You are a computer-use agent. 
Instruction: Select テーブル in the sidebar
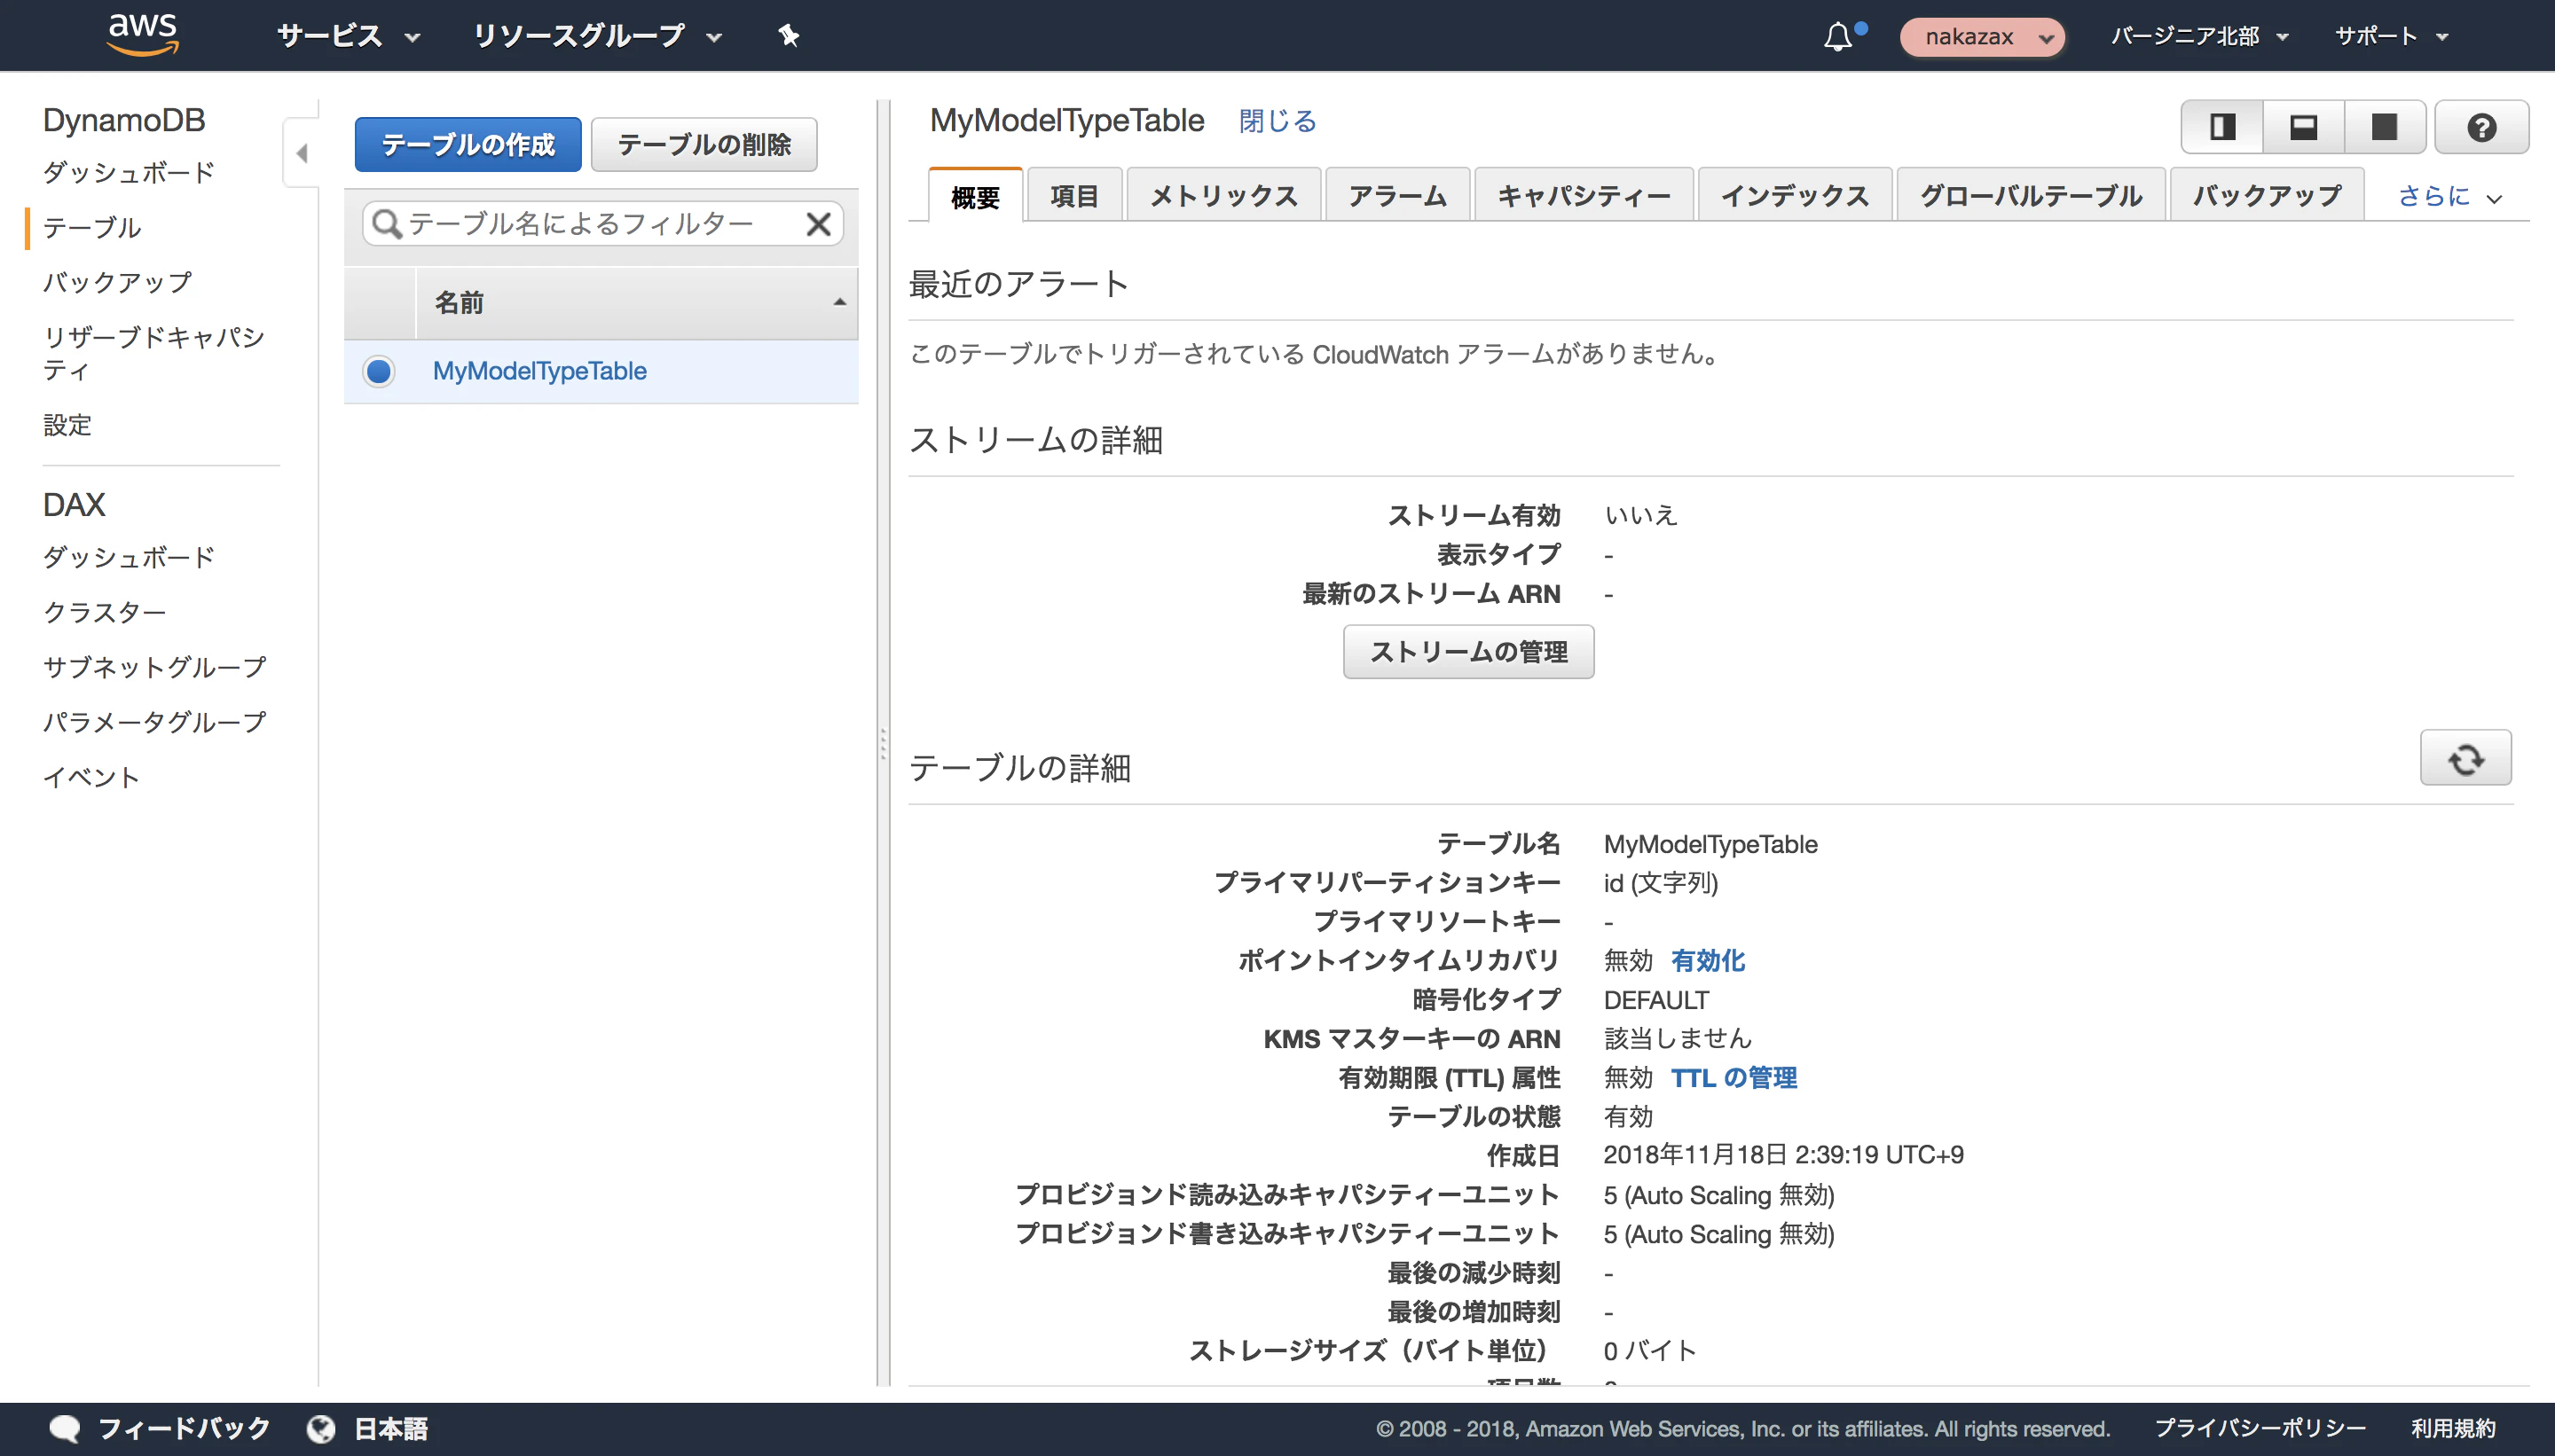tap(92, 227)
